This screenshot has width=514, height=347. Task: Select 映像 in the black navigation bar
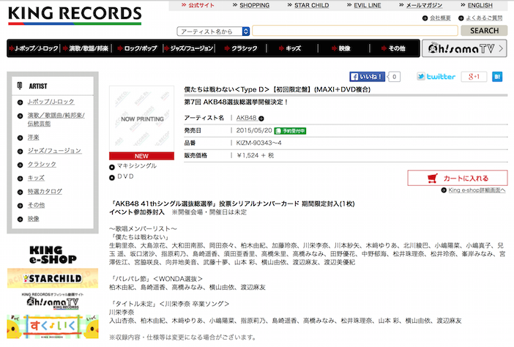click(x=341, y=48)
